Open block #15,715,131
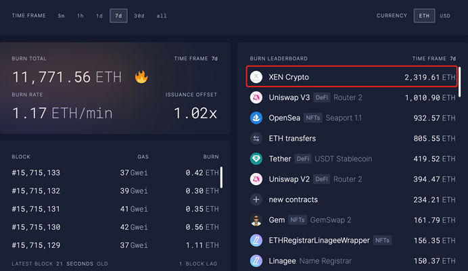The width and height of the screenshot is (468, 271). click(115, 209)
